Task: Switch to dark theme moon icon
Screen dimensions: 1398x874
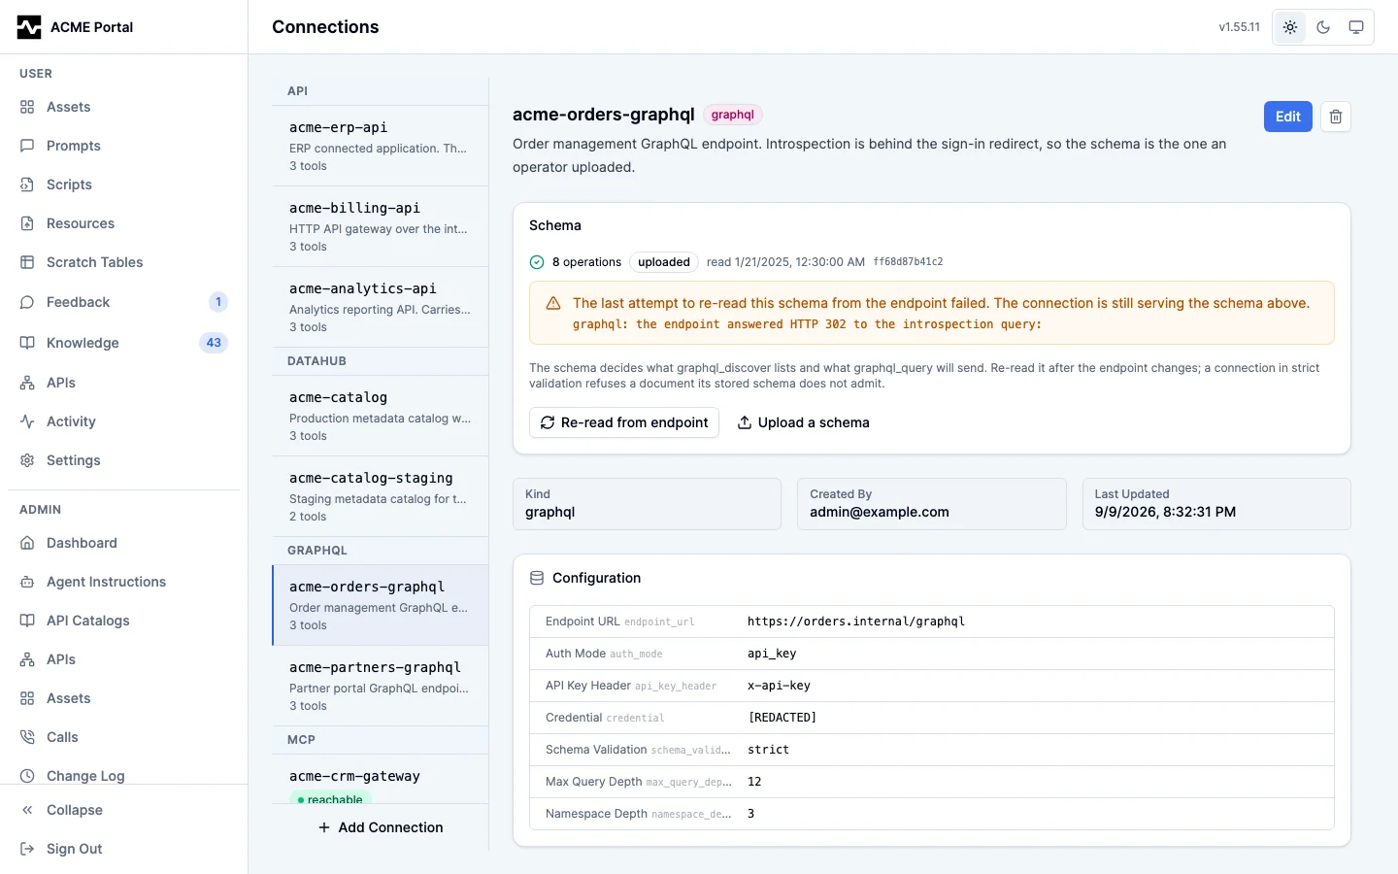Action: pos(1323,27)
